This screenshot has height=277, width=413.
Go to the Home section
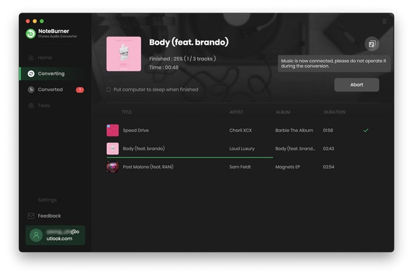(45, 58)
